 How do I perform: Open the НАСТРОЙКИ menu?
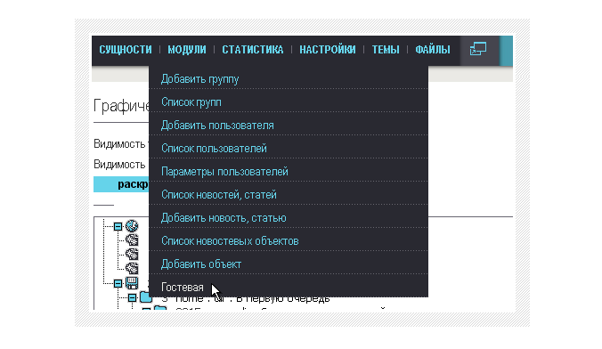[328, 50]
